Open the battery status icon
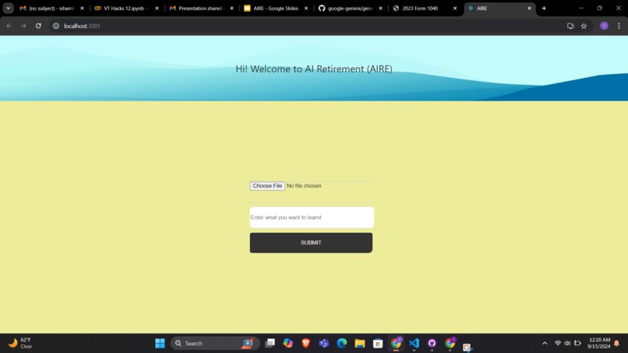The image size is (628, 353). [577, 344]
